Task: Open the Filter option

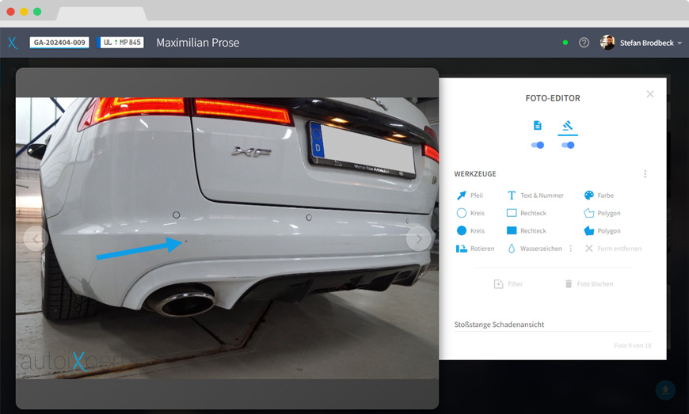Action: [x=508, y=284]
